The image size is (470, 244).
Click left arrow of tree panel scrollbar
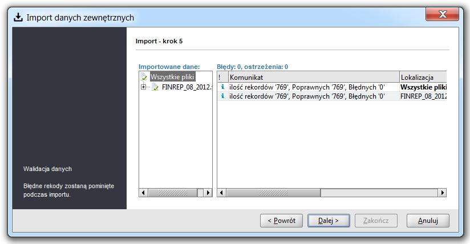pyautogui.click(x=143, y=193)
